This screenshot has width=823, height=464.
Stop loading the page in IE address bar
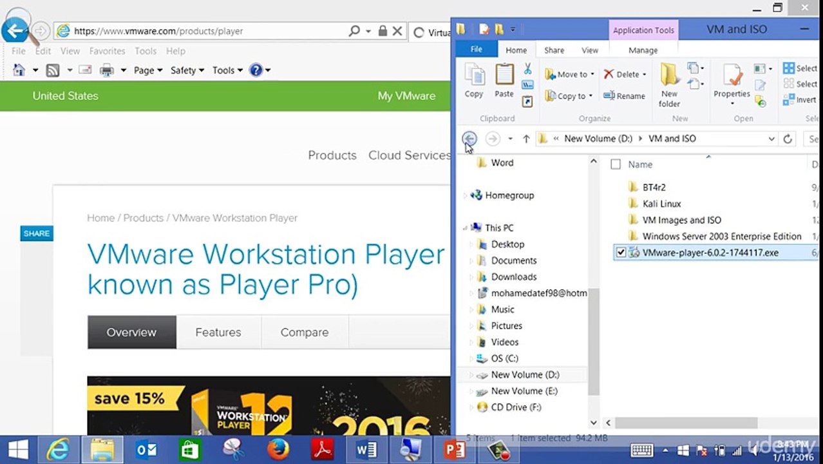397,31
